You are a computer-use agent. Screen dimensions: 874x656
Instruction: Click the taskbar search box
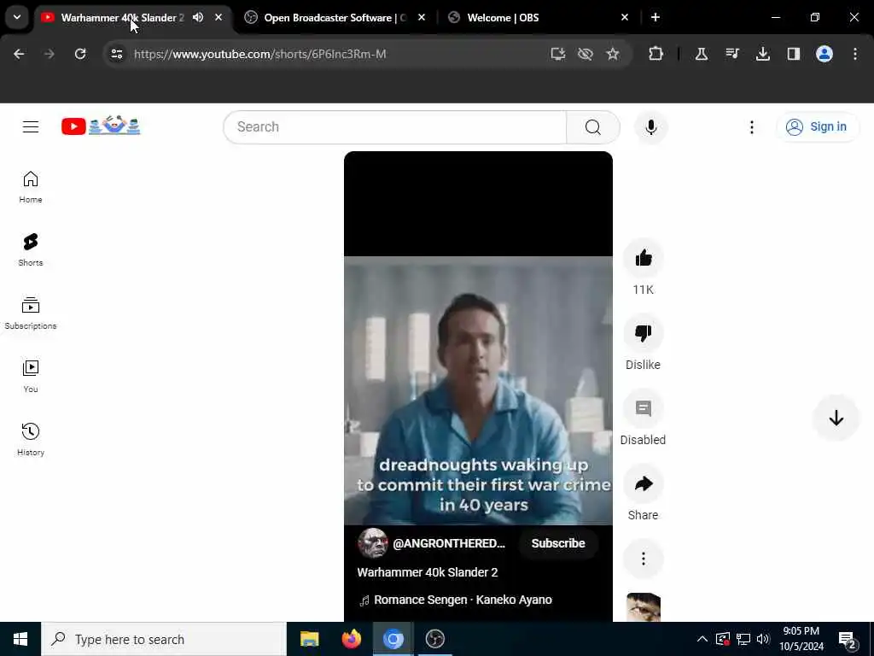[x=164, y=639]
